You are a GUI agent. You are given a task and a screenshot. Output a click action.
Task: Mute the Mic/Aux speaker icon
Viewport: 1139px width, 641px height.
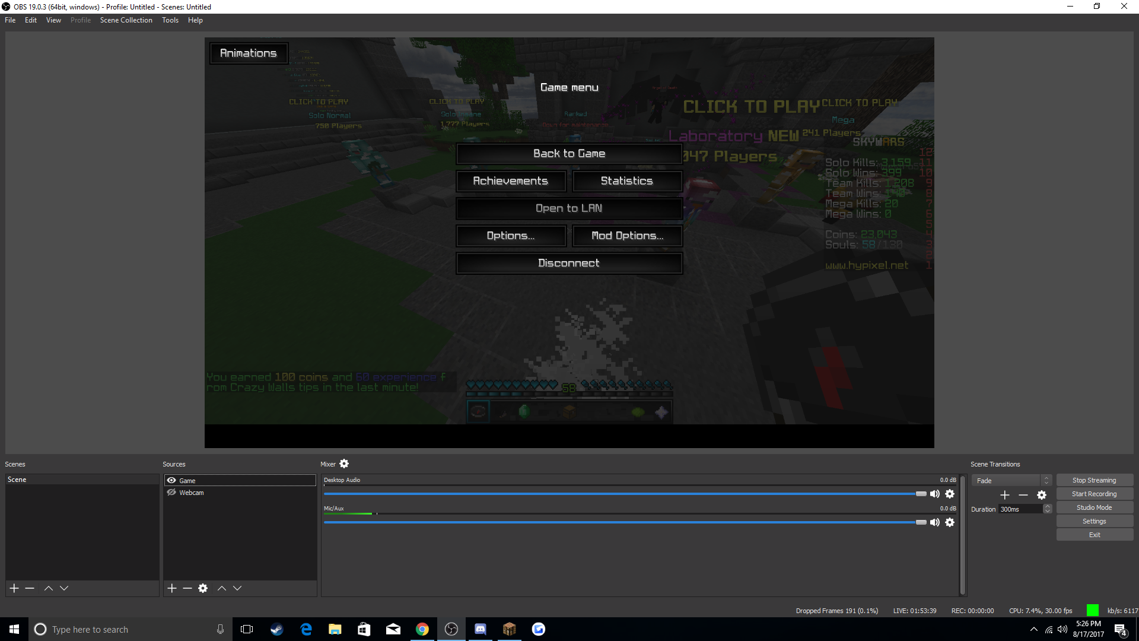coord(935,522)
